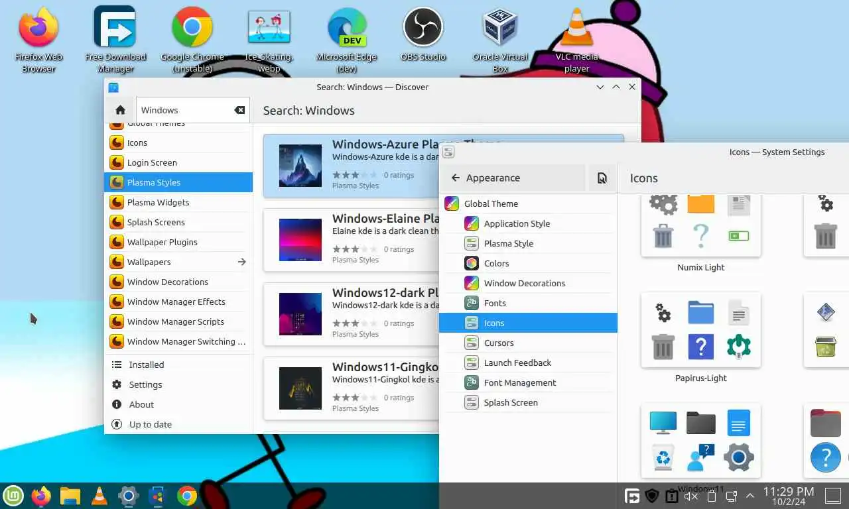Open Application Style settings
849x509 pixels.
click(528, 223)
